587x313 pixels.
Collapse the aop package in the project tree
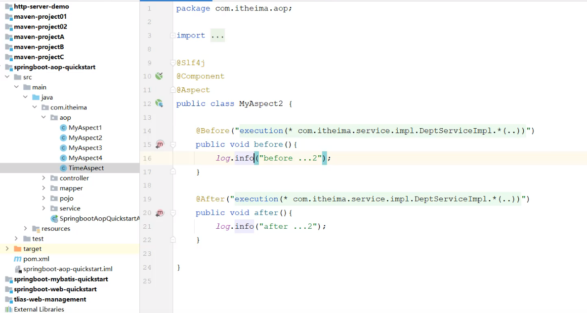pyautogui.click(x=43, y=117)
